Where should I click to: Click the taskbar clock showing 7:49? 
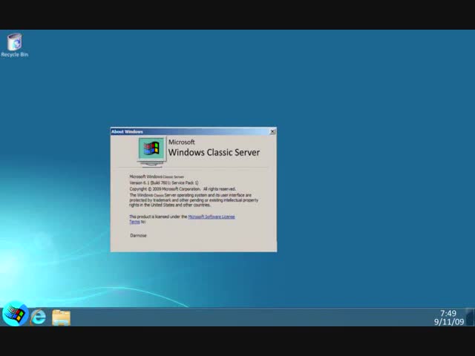[448, 313]
